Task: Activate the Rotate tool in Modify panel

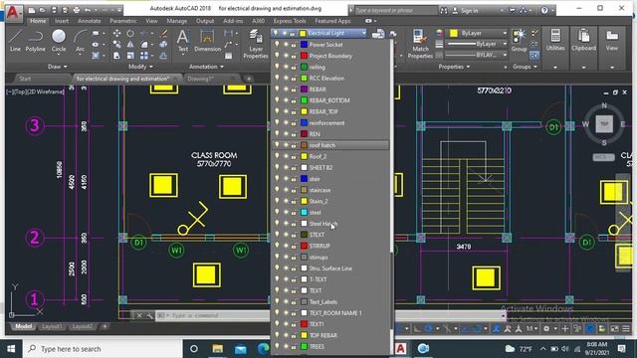Action: click(x=130, y=33)
